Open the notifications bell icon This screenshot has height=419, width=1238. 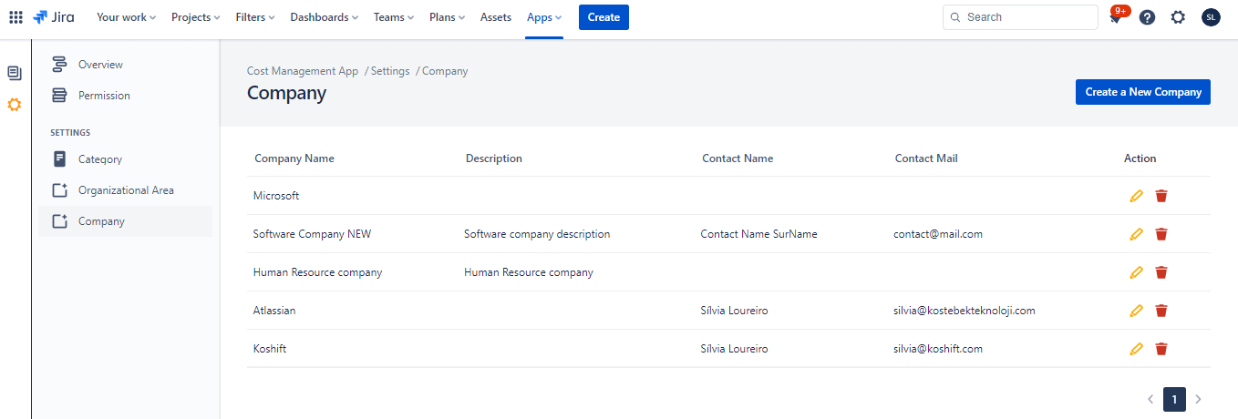pyautogui.click(x=1116, y=17)
